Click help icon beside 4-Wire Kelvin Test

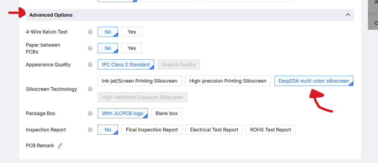90,32
